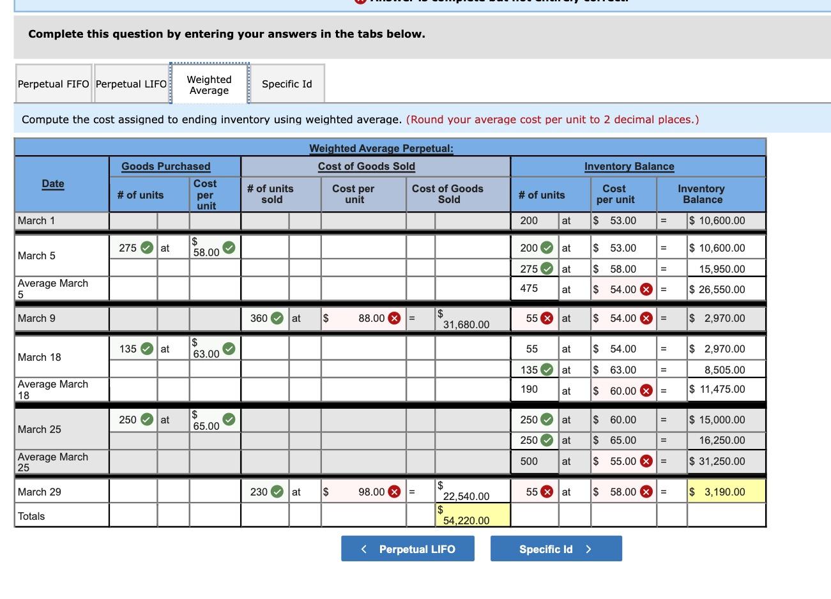Select the $ 26,550.00 balance cell
Image resolution: width=831 pixels, height=599 pixels.
click(726, 289)
